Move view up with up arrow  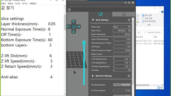click(73, 22)
